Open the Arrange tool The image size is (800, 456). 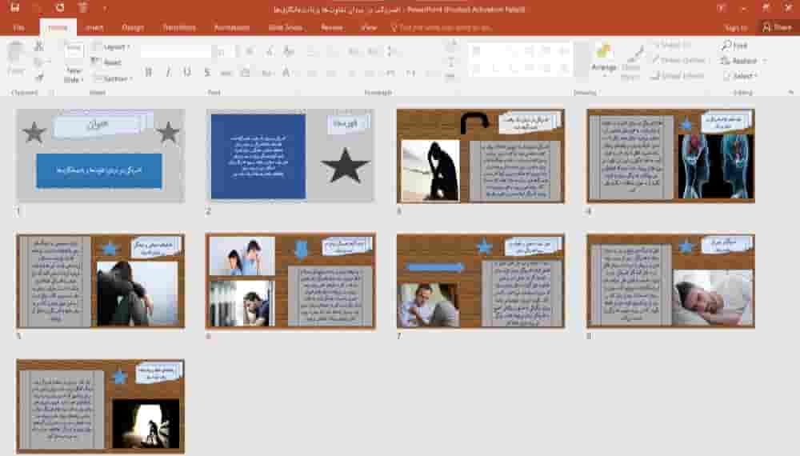(604, 58)
